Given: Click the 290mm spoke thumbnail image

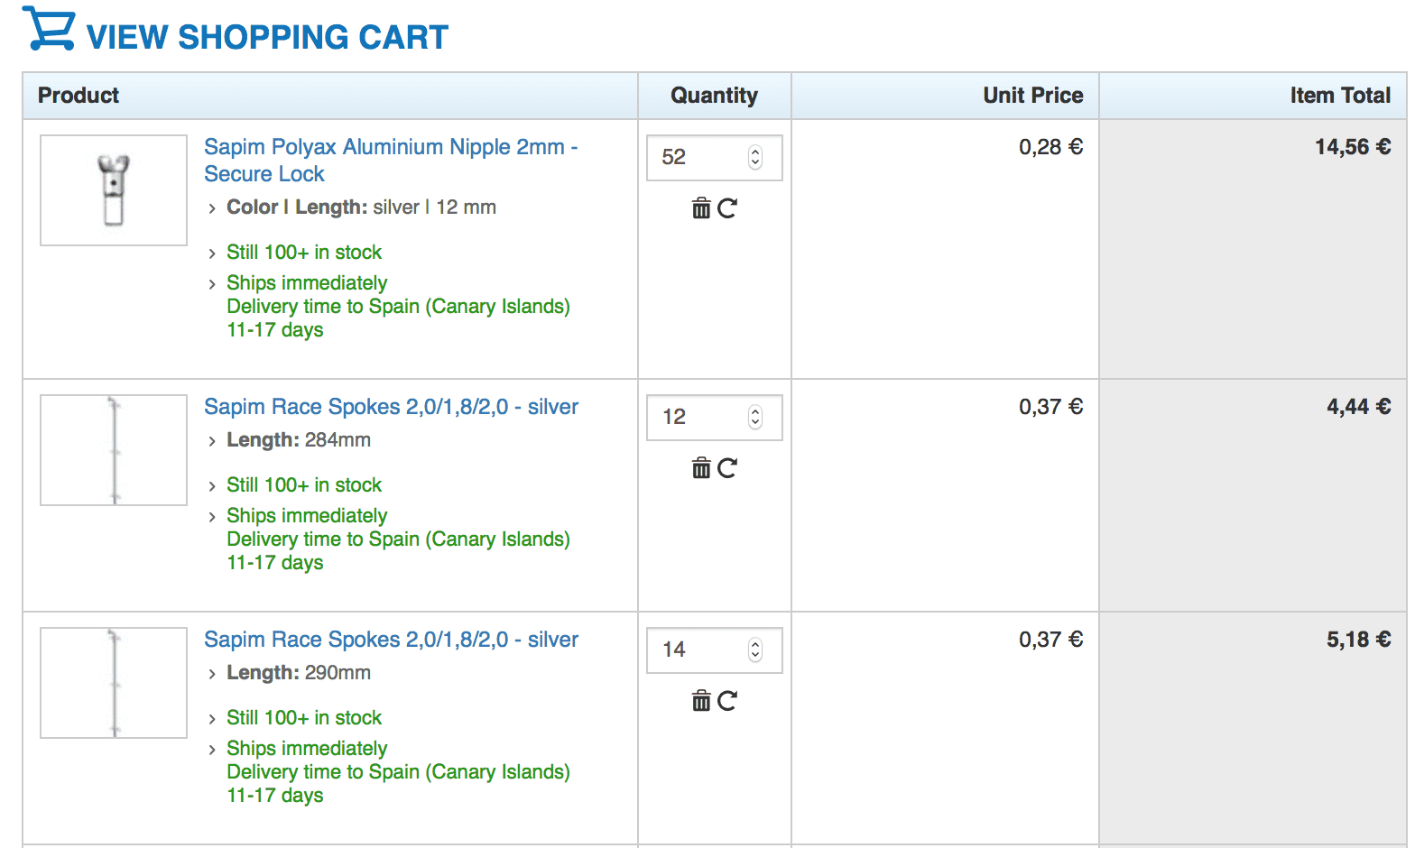Looking at the screenshot, I should pyautogui.click(x=114, y=683).
